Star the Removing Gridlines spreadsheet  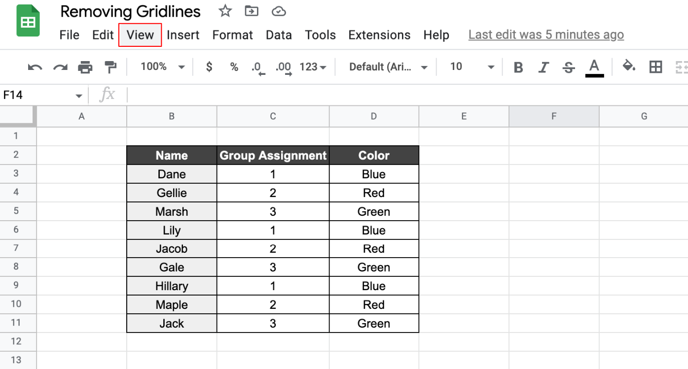pyautogui.click(x=225, y=11)
